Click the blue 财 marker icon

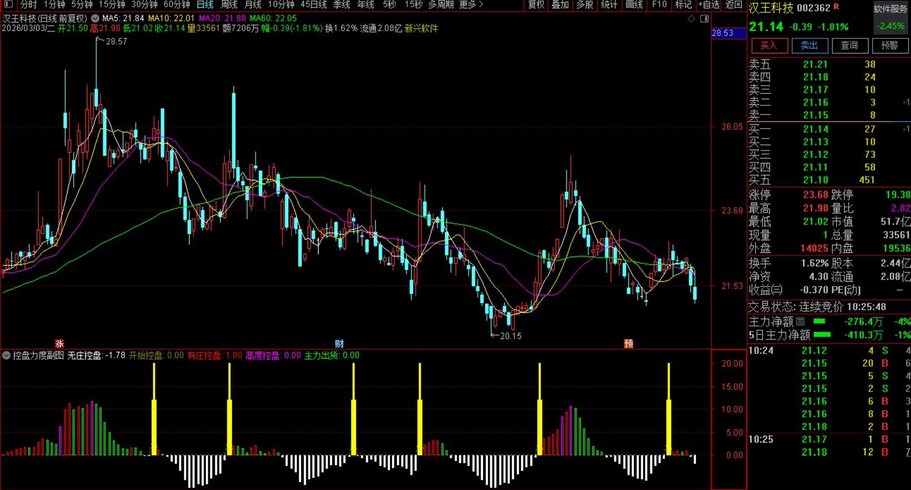coord(339,343)
